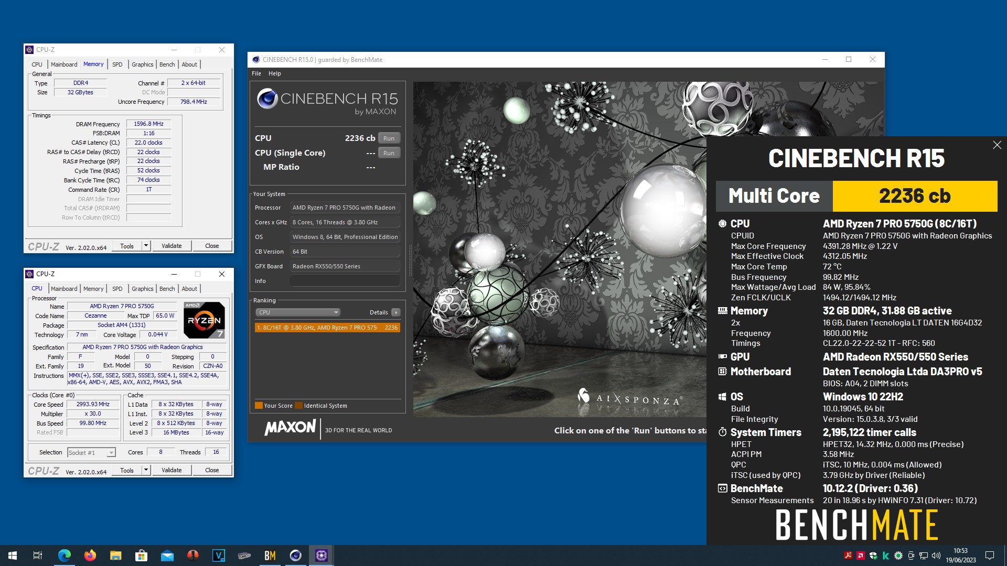Screen dimensions: 1007x566
Task: Switch to Mainboard tab in upper CPU-Z window
Action: tap(64, 64)
